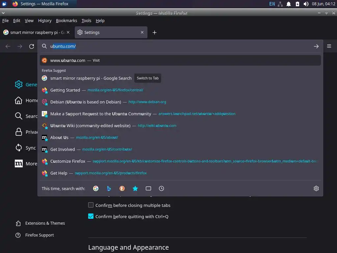
Task: Switch keyboard layout EN indicator
Action: click(272, 4)
